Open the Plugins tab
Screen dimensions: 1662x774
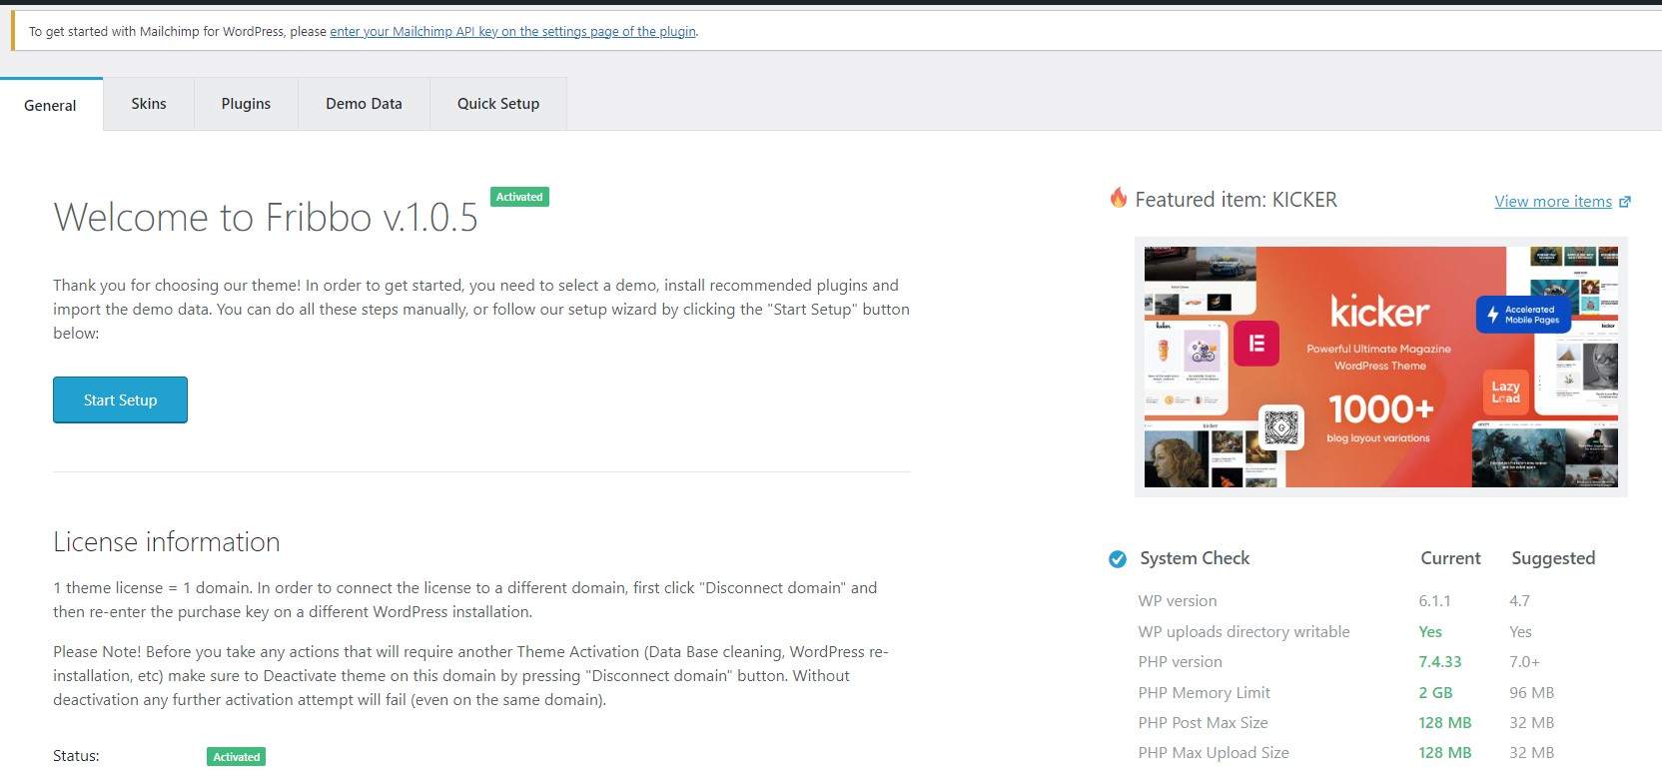[x=246, y=104]
